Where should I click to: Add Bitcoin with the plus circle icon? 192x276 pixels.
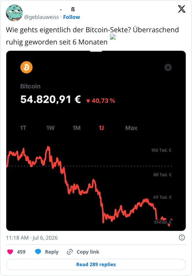[x=168, y=67]
